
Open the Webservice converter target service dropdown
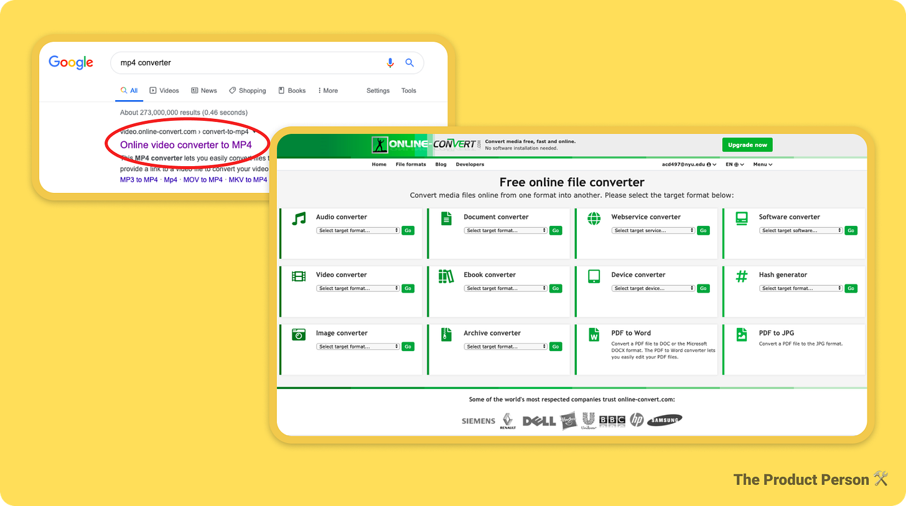tap(653, 230)
